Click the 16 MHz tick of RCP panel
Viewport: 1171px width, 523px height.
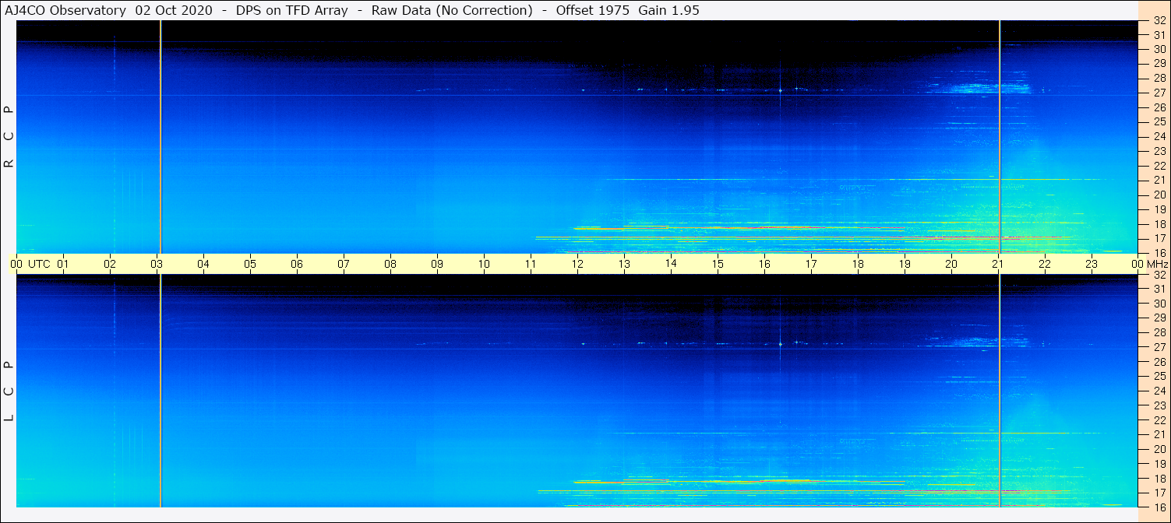[x=1159, y=253]
